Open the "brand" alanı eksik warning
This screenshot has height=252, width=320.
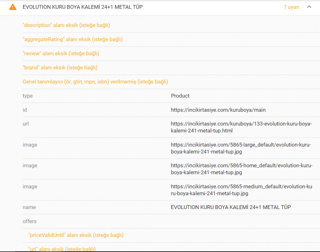coord(60,68)
